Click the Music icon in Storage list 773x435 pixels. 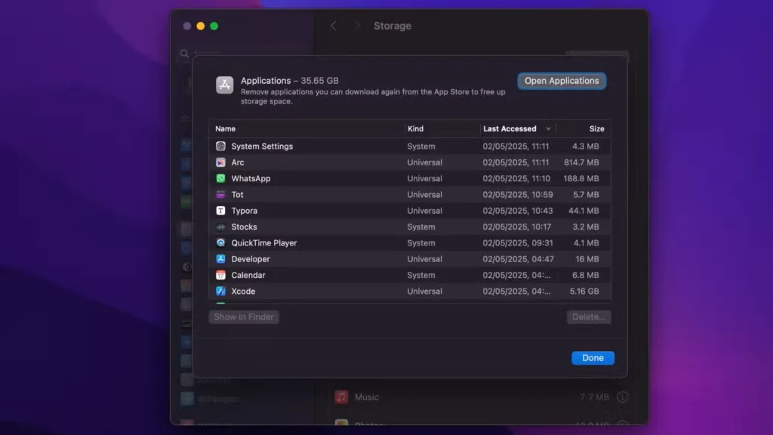341,397
